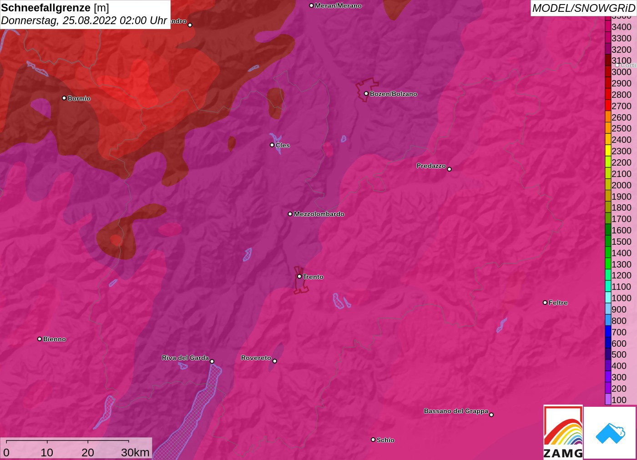The image size is (637, 460).
Task: Click the date Donnerstag, 25.08.2022 02:00 Uhr
Action: click(x=84, y=20)
